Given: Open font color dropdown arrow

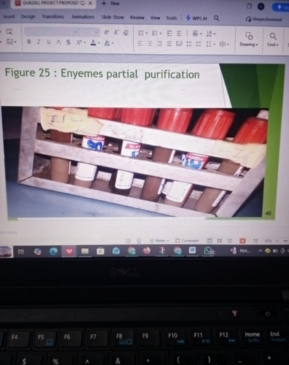Looking at the screenshot, I should click(x=99, y=43).
